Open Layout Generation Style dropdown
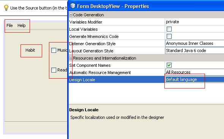The width and height of the screenshot is (224, 139). (x=194, y=51)
